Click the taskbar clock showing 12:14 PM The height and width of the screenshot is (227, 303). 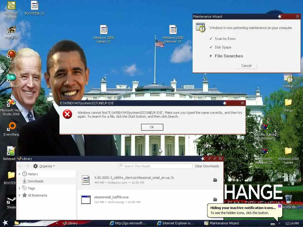pos(292,223)
